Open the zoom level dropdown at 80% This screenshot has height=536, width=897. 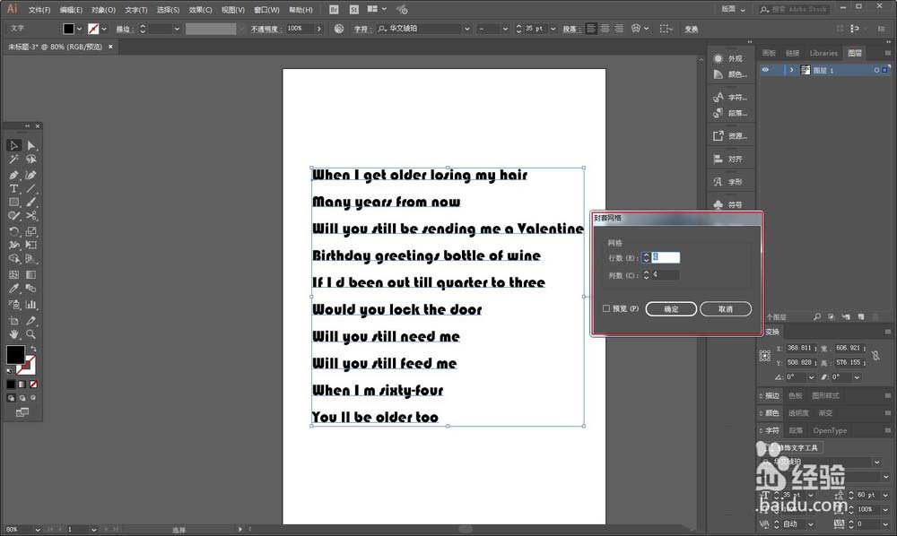[38, 530]
